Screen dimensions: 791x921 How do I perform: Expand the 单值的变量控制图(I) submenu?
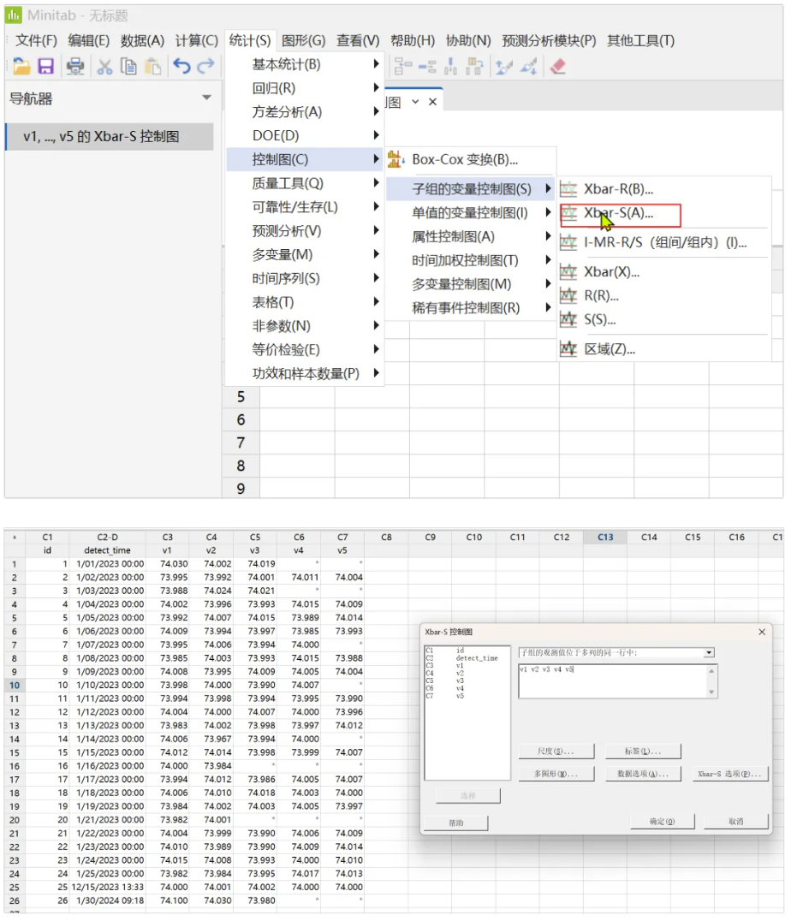469,213
